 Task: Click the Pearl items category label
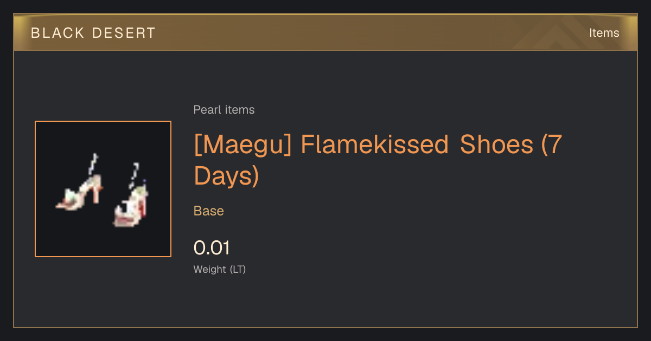(224, 110)
